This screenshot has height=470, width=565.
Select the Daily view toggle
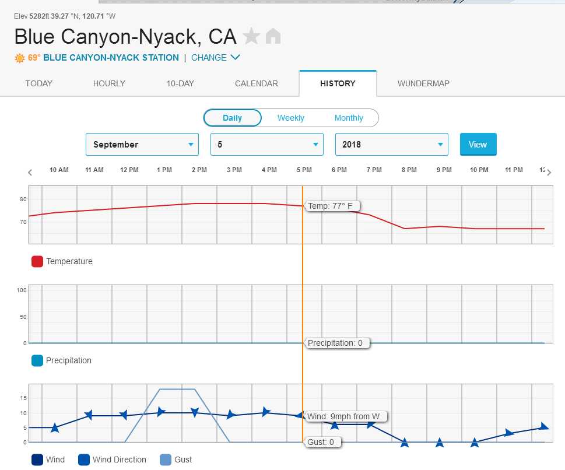(232, 118)
